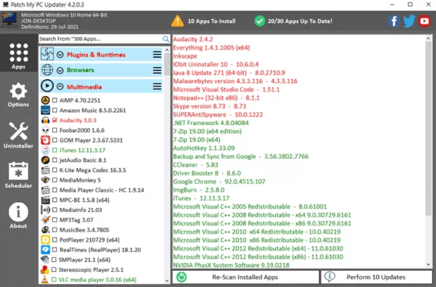Click the VLC media player cone icon
The width and height of the screenshot is (436, 287).
tap(46, 279)
